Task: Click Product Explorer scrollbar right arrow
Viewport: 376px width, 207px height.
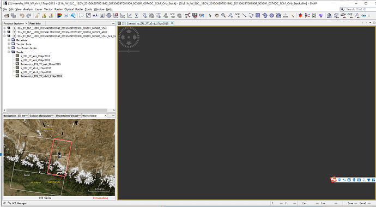Action: 114,110
